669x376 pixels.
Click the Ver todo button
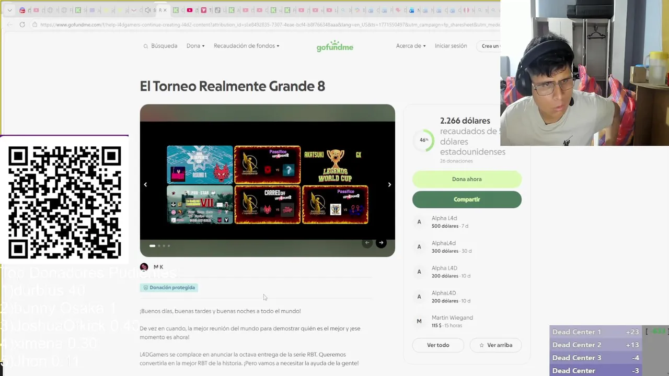[x=438, y=345]
